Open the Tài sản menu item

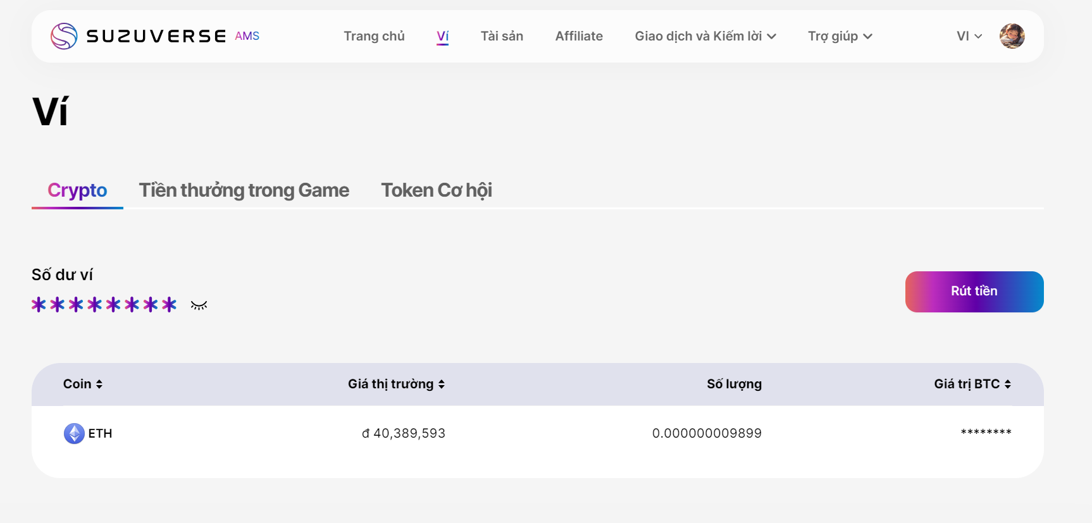click(x=502, y=36)
